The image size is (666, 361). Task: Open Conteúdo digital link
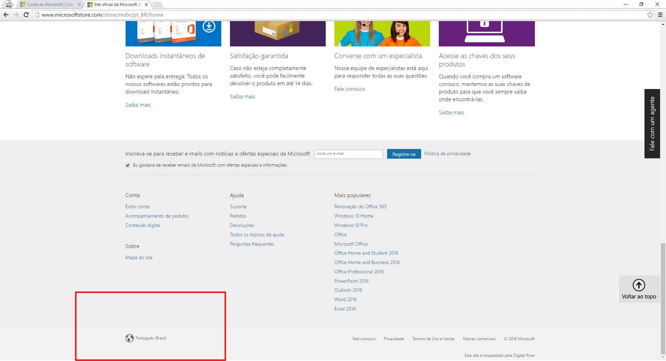(143, 225)
